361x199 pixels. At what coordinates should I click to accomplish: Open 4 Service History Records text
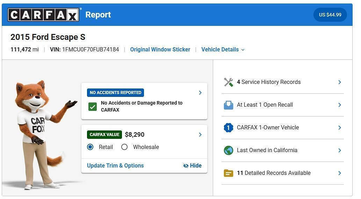coord(269,82)
